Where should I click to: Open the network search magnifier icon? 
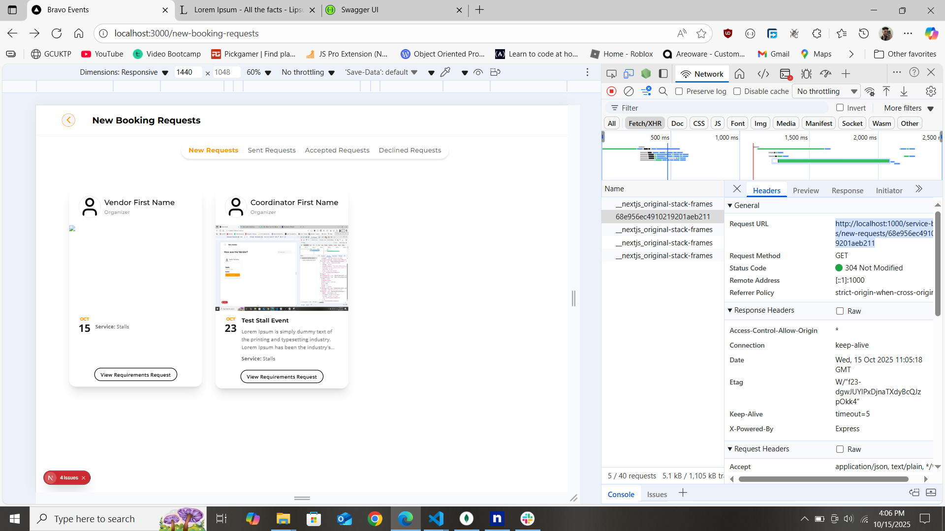click(663, 91)
